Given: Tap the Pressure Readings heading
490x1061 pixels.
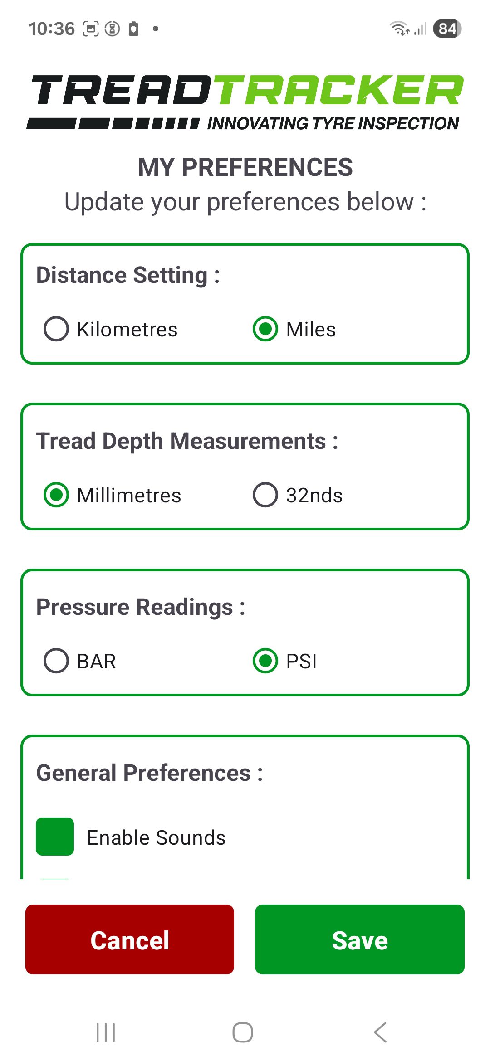Looking at the screenshot, I should tap(141, 607).
